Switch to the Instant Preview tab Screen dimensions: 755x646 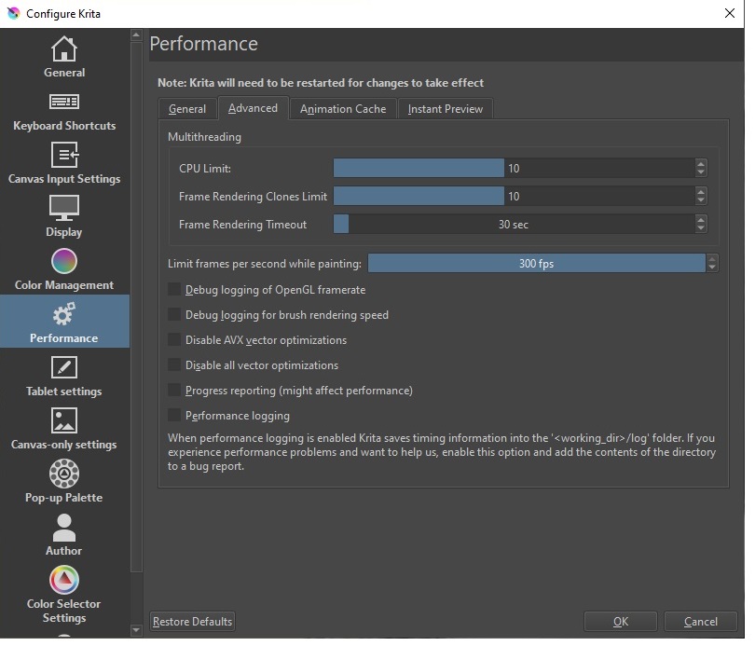click(445, 109)
